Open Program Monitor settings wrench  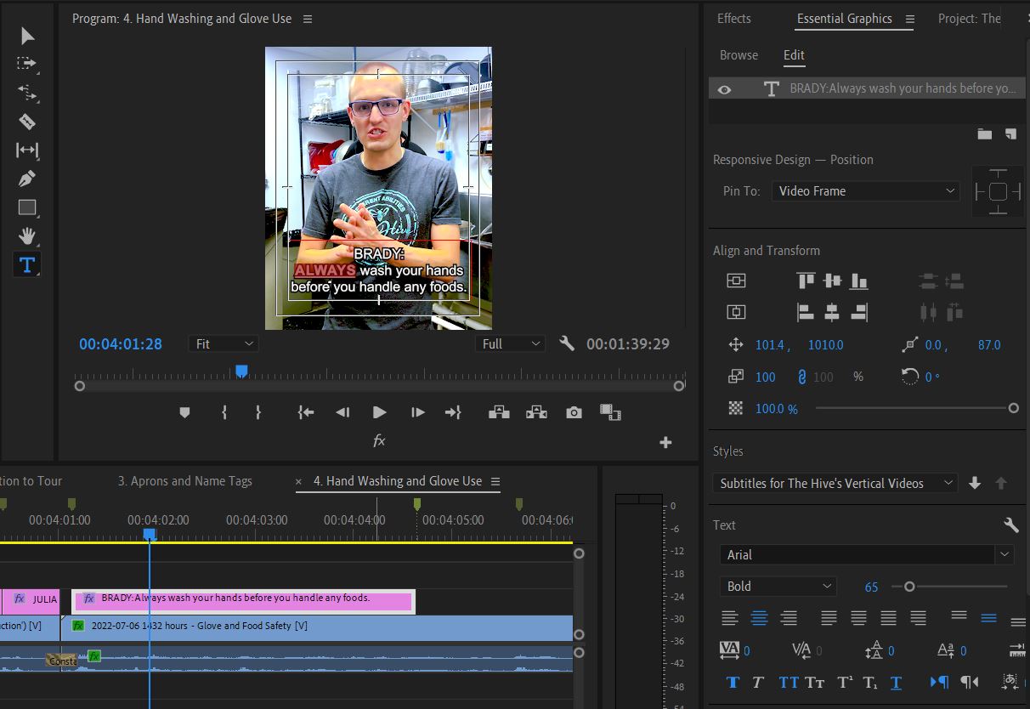pyautogui.click(x=567, y=343)
